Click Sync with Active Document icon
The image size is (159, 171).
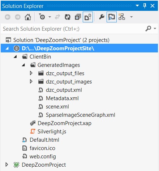[57, 17]
